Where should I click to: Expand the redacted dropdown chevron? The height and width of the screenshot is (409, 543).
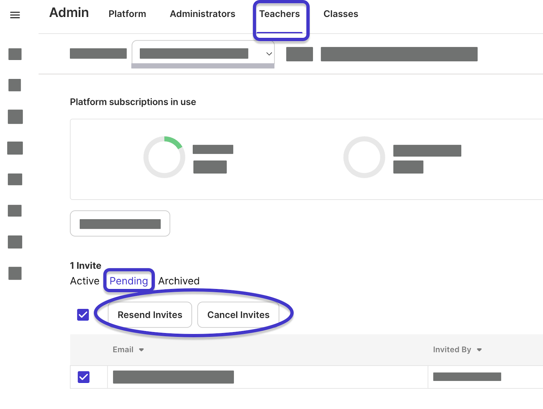click(x=269, y=54)
